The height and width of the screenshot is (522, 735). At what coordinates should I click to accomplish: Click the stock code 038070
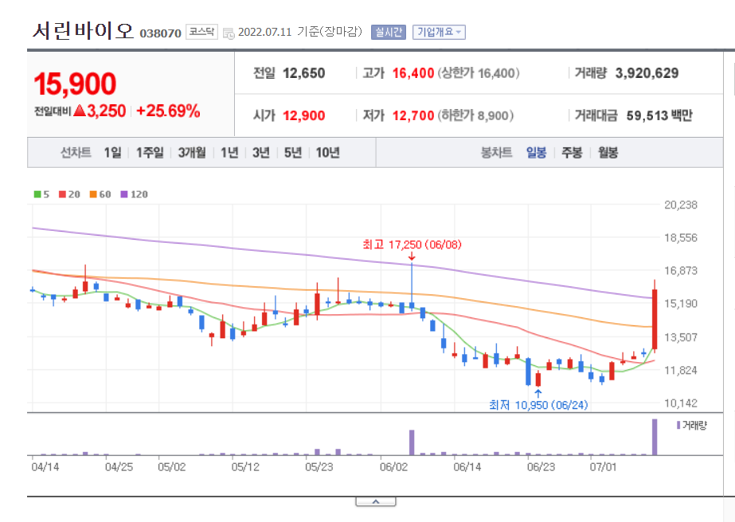(160, 33)
